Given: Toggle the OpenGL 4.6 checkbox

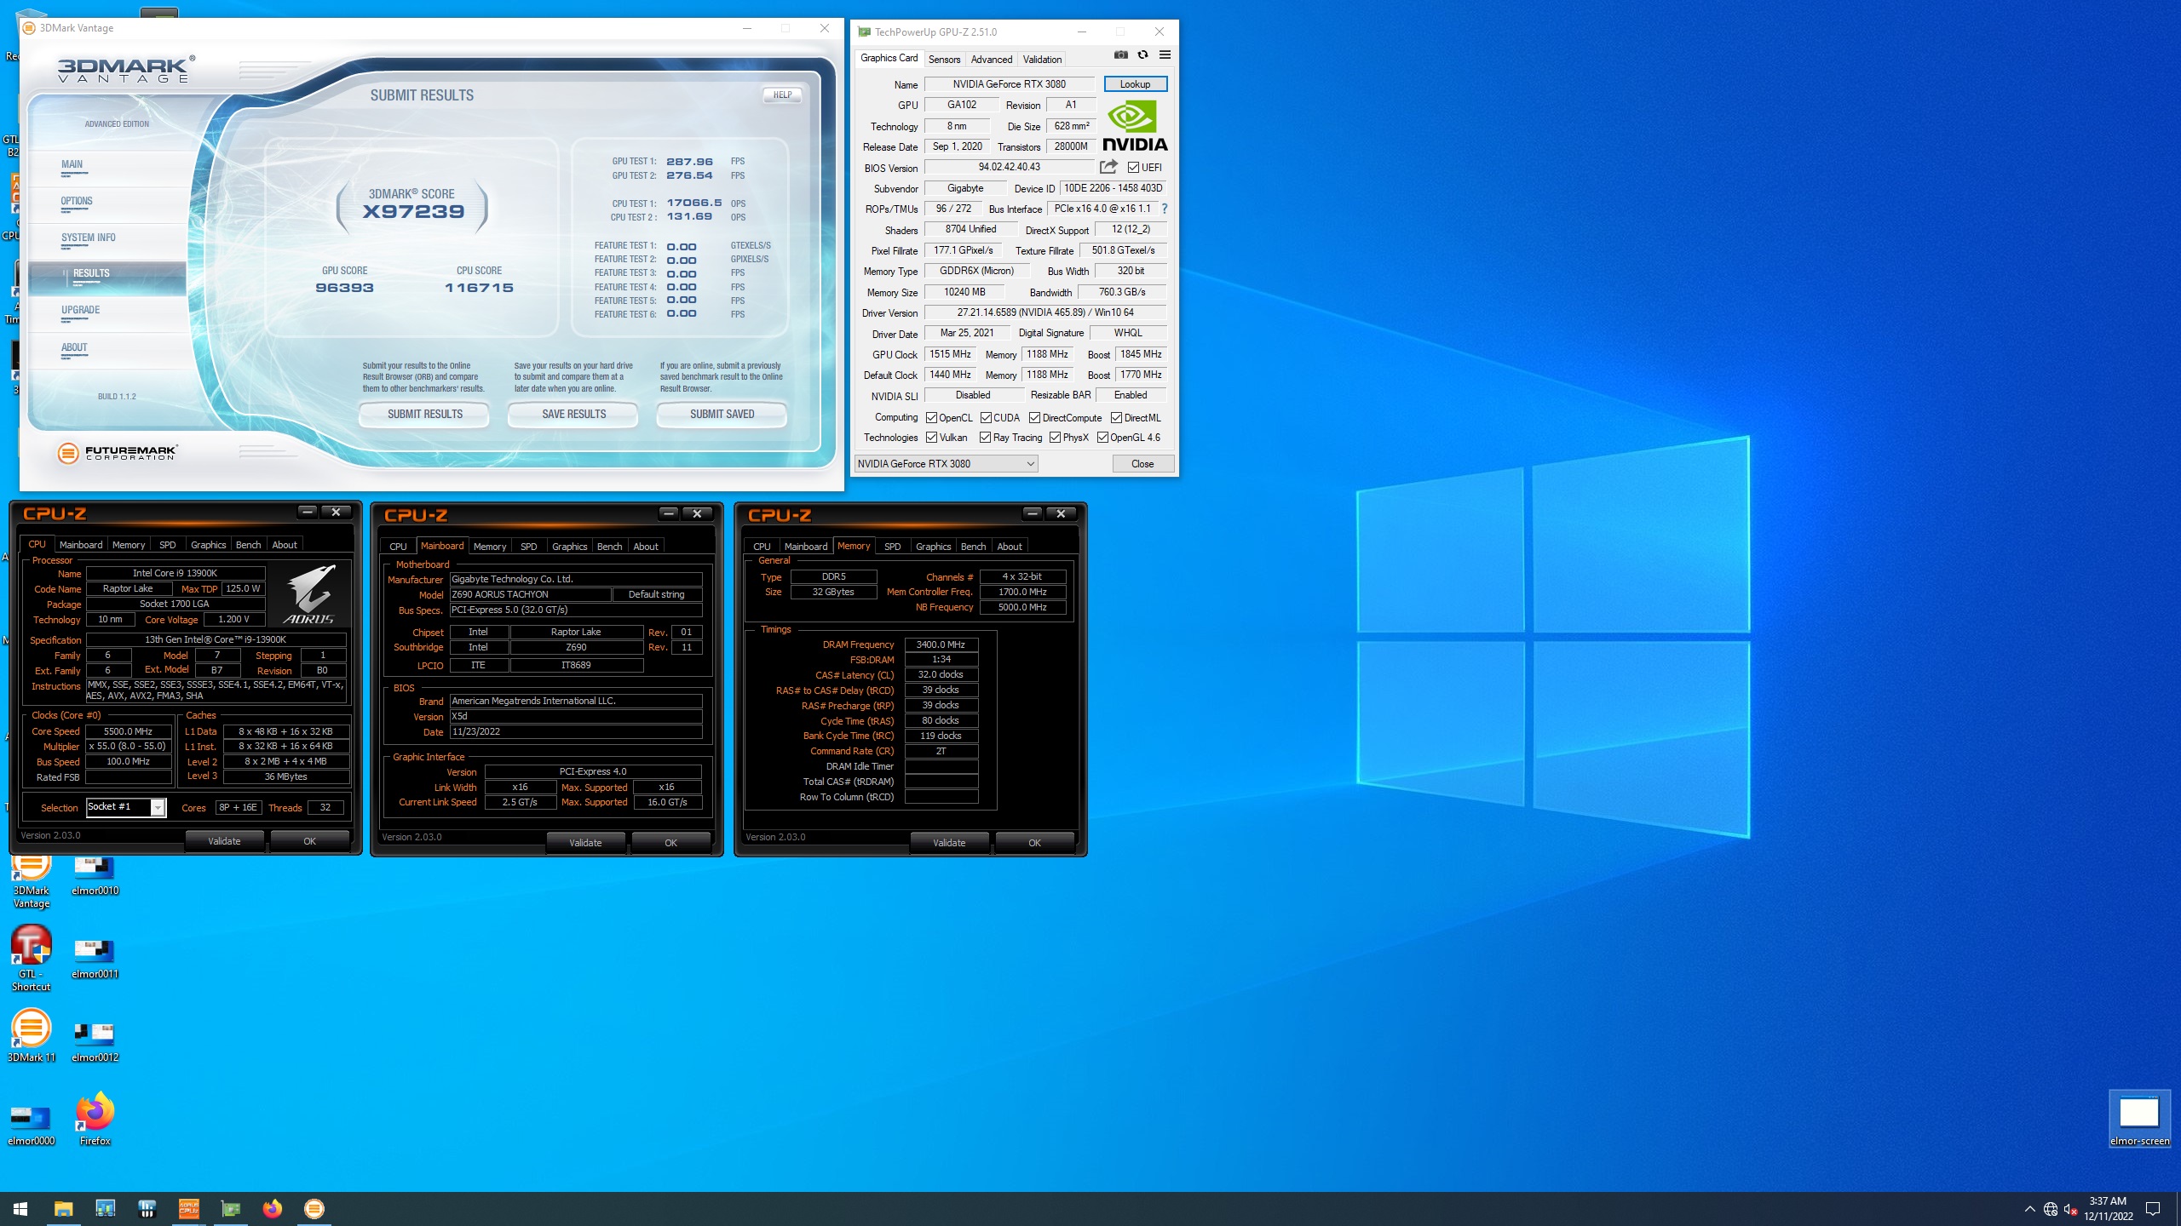Looking at the screenshot, I should coord(1102,438).
